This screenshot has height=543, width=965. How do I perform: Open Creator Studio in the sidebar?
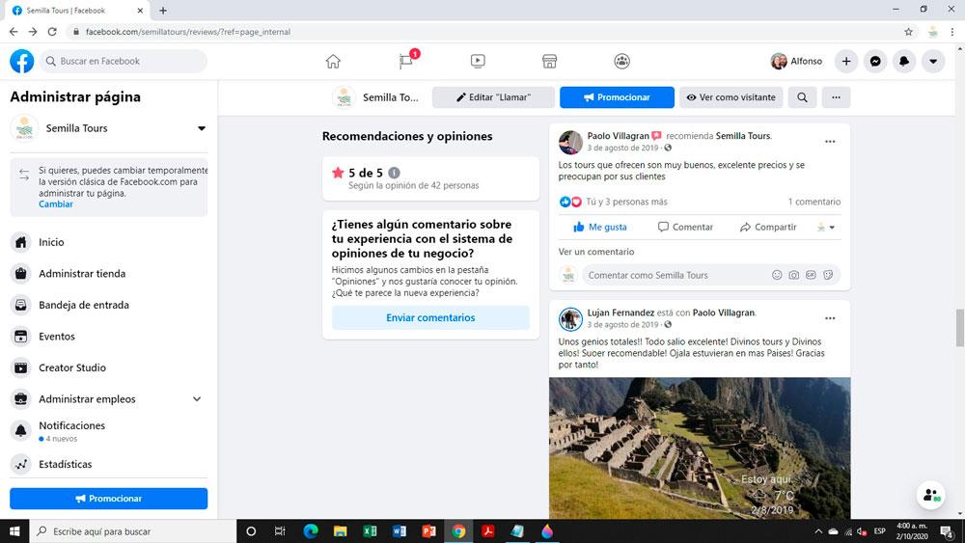(x=109, y=367)
